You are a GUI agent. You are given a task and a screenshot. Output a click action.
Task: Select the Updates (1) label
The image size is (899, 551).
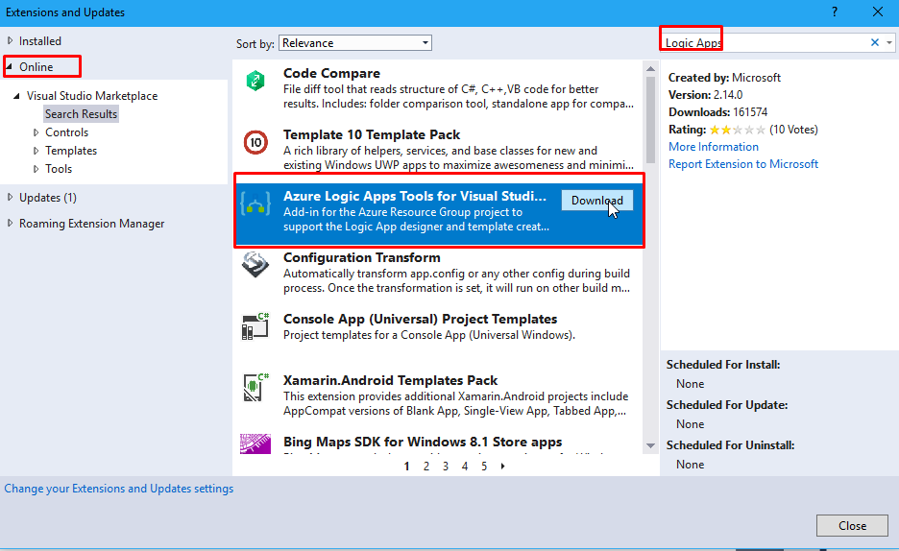pyautogui.click(x=48, y=198)
